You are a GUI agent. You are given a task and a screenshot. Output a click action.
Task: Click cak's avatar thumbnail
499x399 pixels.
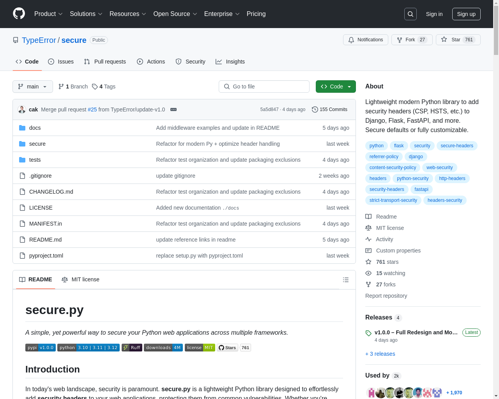tap(22, 109)
